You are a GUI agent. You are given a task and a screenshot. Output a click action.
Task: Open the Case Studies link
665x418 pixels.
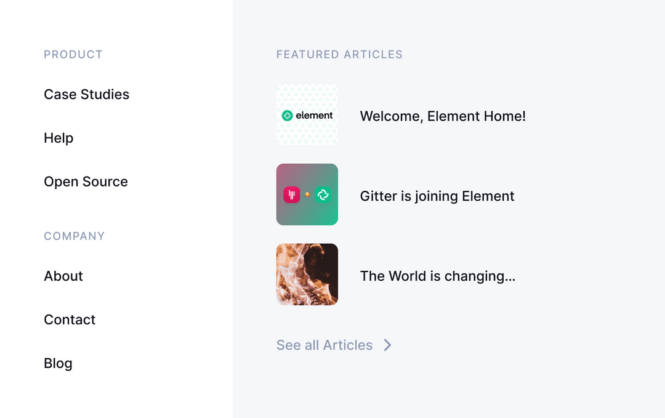tap(86, 94)
